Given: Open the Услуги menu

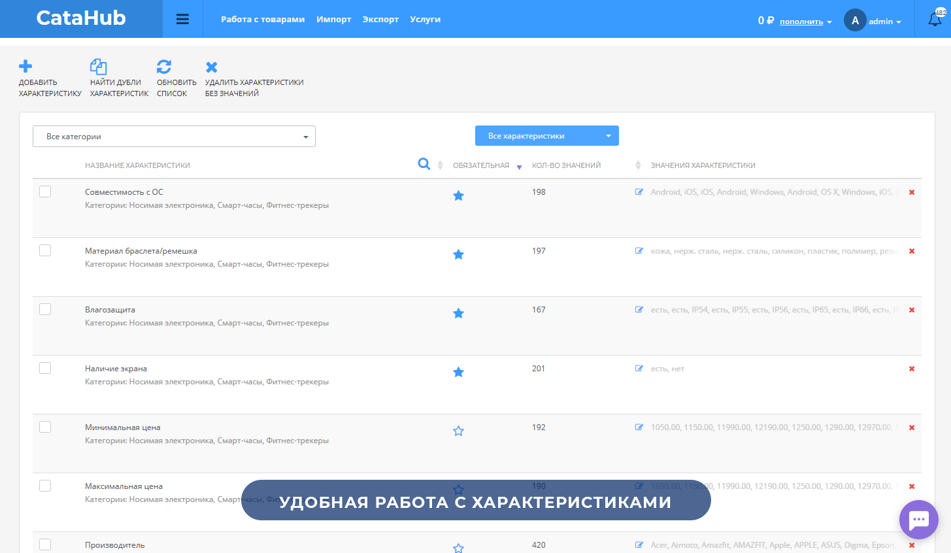Looking at the screenshot, I should 425,19.
